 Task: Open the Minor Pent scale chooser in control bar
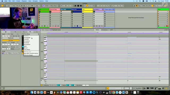[x=54, y=6]
